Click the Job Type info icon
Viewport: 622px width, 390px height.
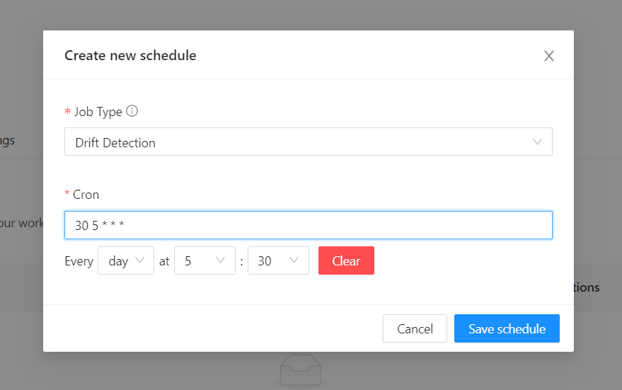pos(132,111)
